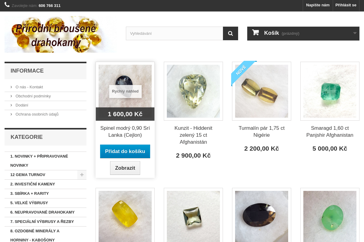Open Rychlý náhled quick view
Image resolution: width=364 pixels, height=242 pixels.
click(x=125, y=91)
